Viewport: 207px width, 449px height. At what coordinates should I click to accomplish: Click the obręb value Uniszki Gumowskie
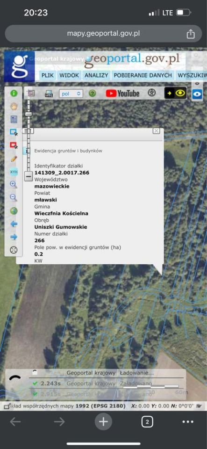point(61,227)
